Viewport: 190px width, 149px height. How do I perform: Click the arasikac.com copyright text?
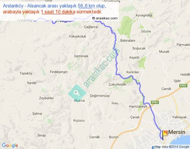[x=105, y=18]
